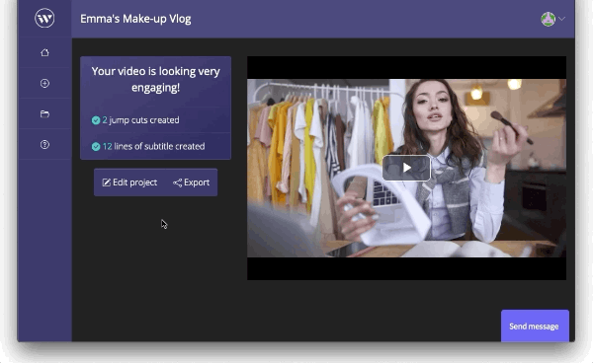The width and height of the screenshot is (593, 363).
Task: Click the W logo in the sidebar
Action: tap(44, 18)
